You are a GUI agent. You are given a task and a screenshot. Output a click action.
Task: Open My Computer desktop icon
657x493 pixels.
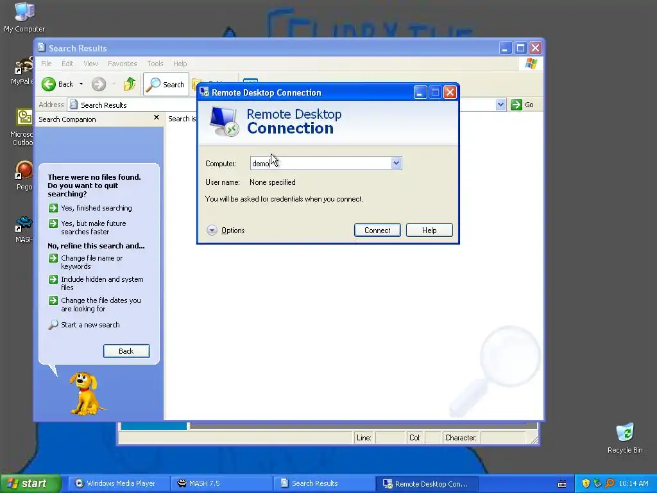pos(24,17)
